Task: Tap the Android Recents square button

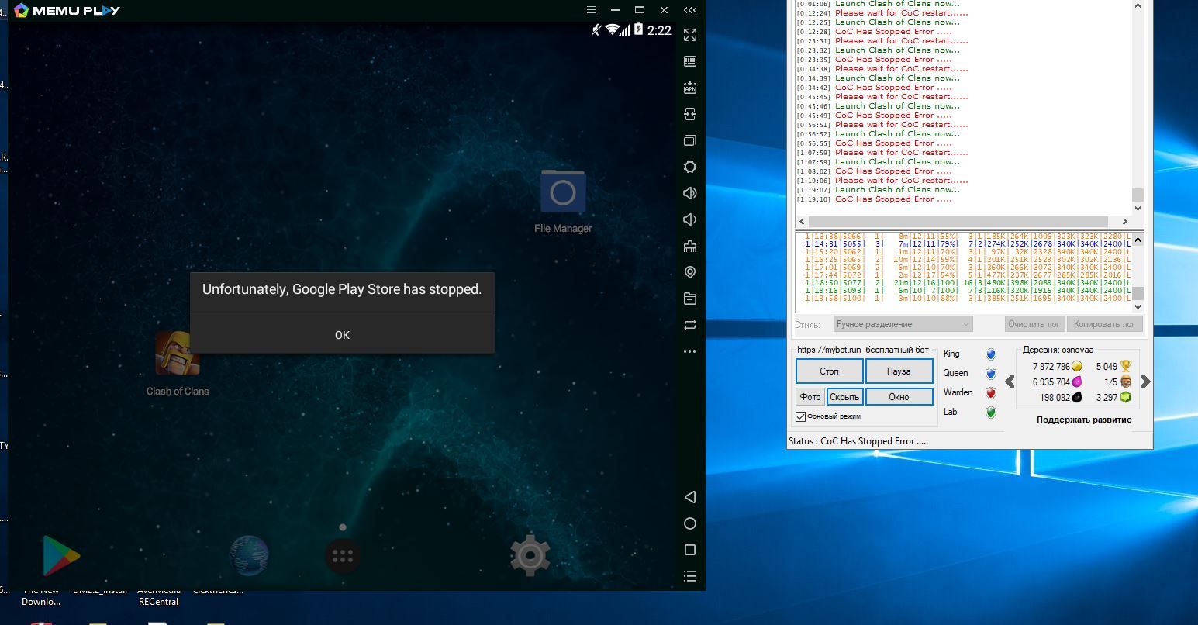Action: pyautogui.click(x=690, y=550)
